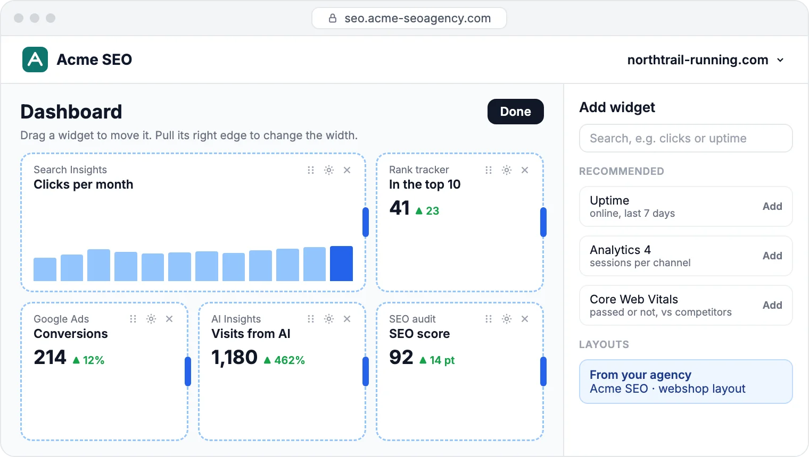The height and width of the screenshot is (457, 809).
Task: Click the width handle on Rank tracker widget
Action: pyautogui.click(x=543, y=222)
